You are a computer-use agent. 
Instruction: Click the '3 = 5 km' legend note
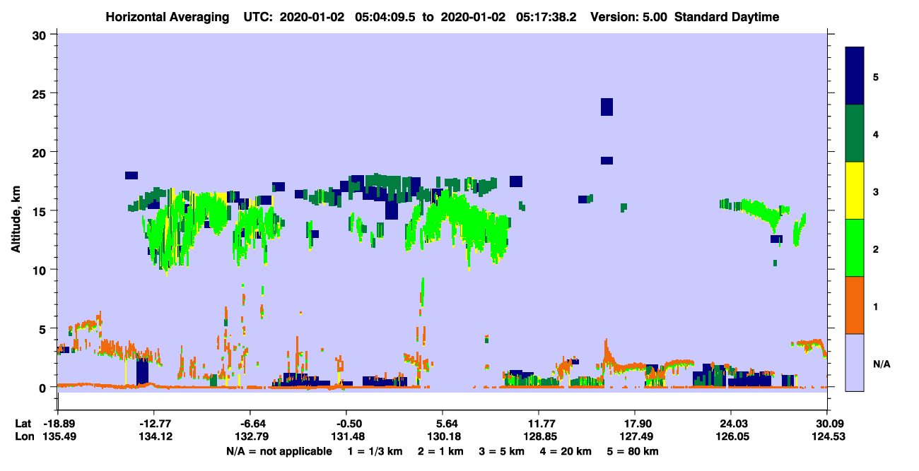[503, 451]
